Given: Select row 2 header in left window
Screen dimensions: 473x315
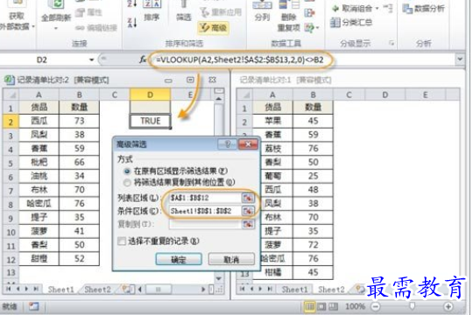Looking at the screenshot, I should (11, 122).
